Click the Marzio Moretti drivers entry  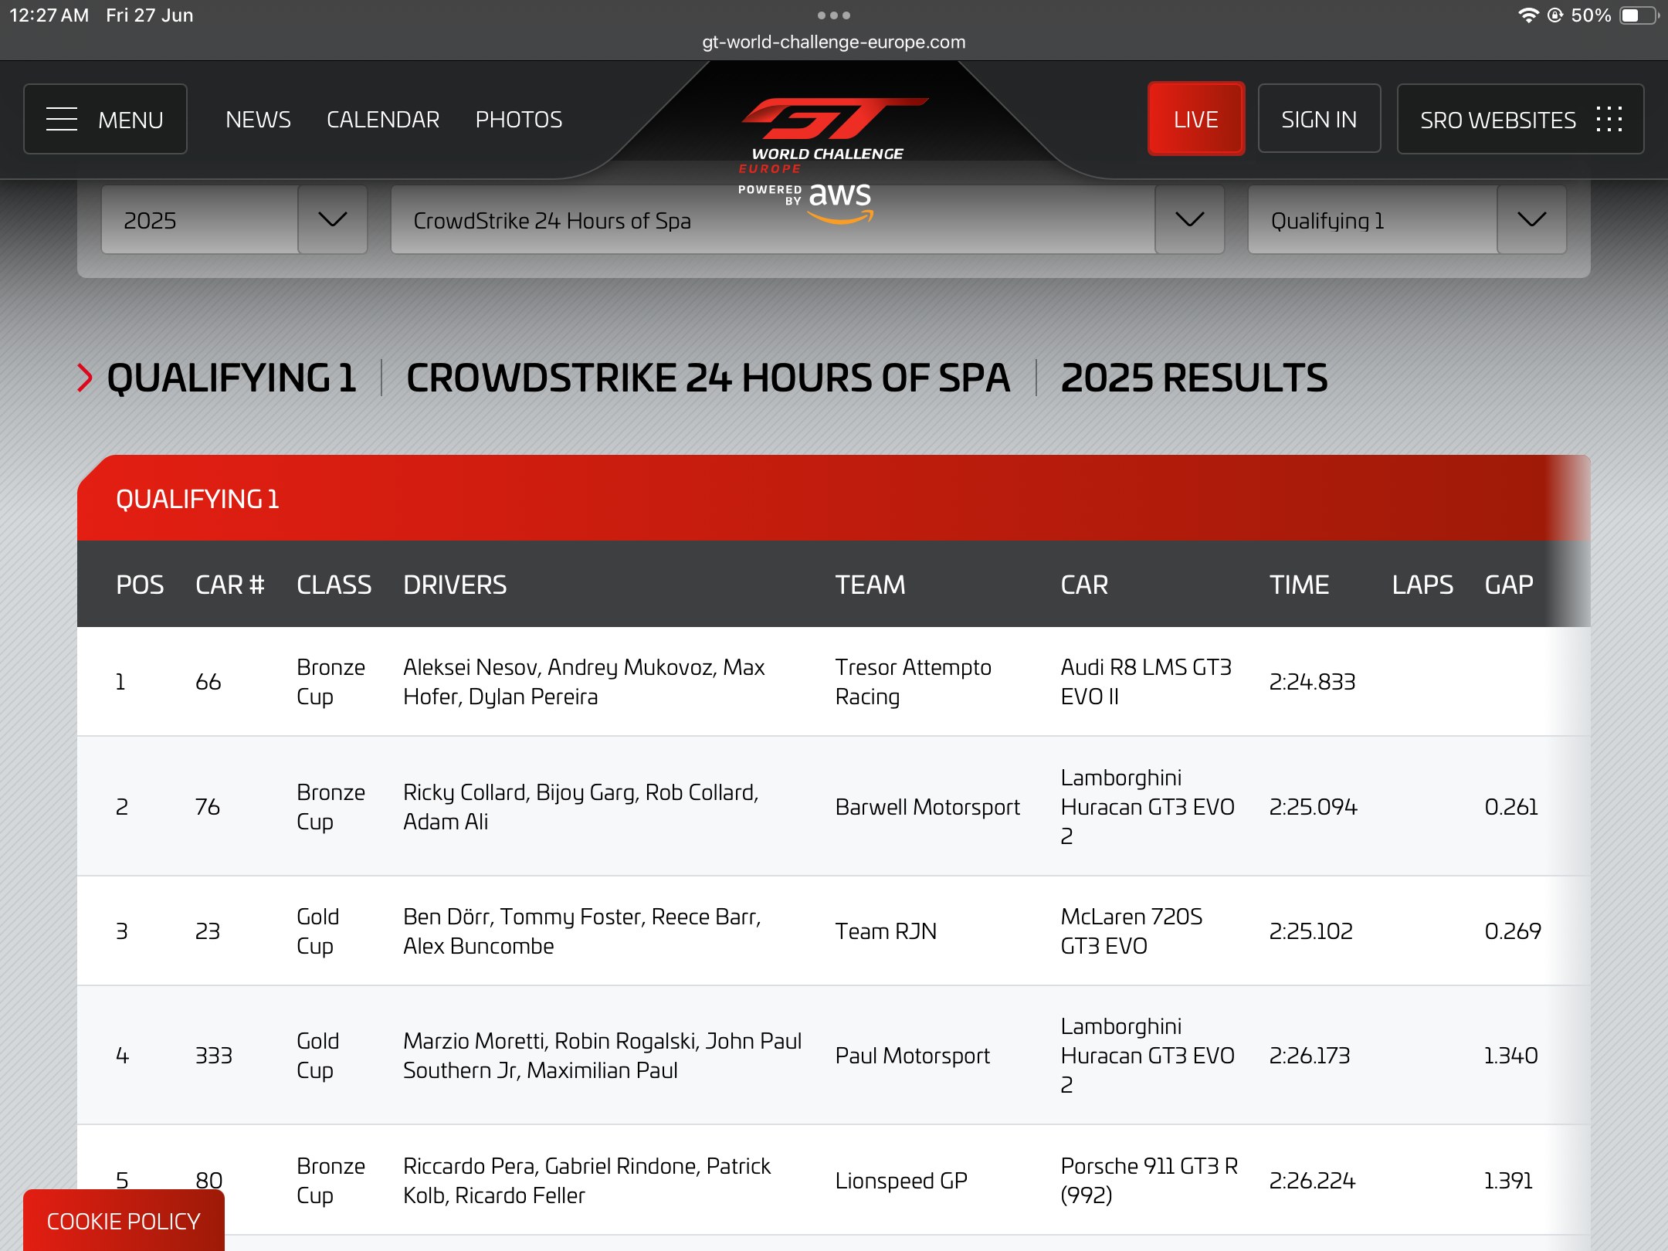click(602, 1056)
